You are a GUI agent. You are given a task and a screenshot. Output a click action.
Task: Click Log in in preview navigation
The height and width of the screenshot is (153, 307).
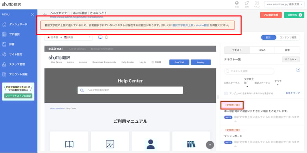(143, 62)
